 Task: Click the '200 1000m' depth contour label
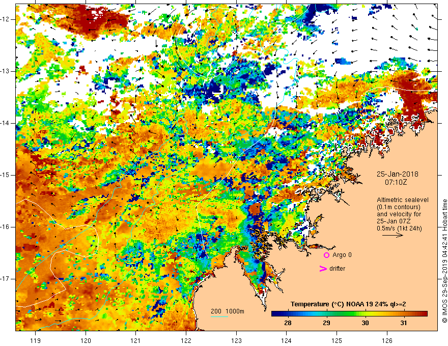[x=228, y=311]
